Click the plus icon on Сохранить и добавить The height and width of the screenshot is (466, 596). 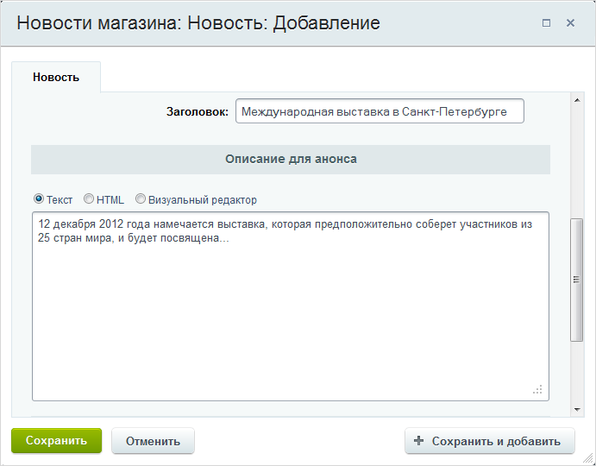pos(418,440)
